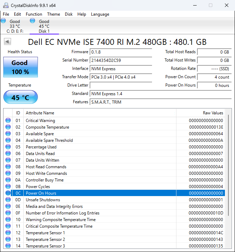
Task: Click the status orb in the Temperature Sensor 1 row
Action: 8,233
